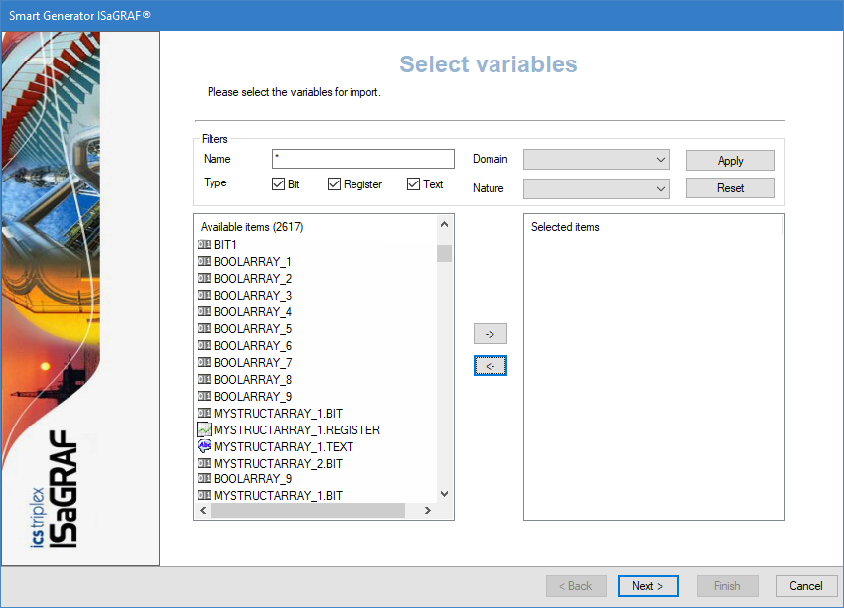844x608 pixels.
Task: Click the register icon beside MYSTRUCTARRAY_1.REGISTER
Action: pos(205,429)
